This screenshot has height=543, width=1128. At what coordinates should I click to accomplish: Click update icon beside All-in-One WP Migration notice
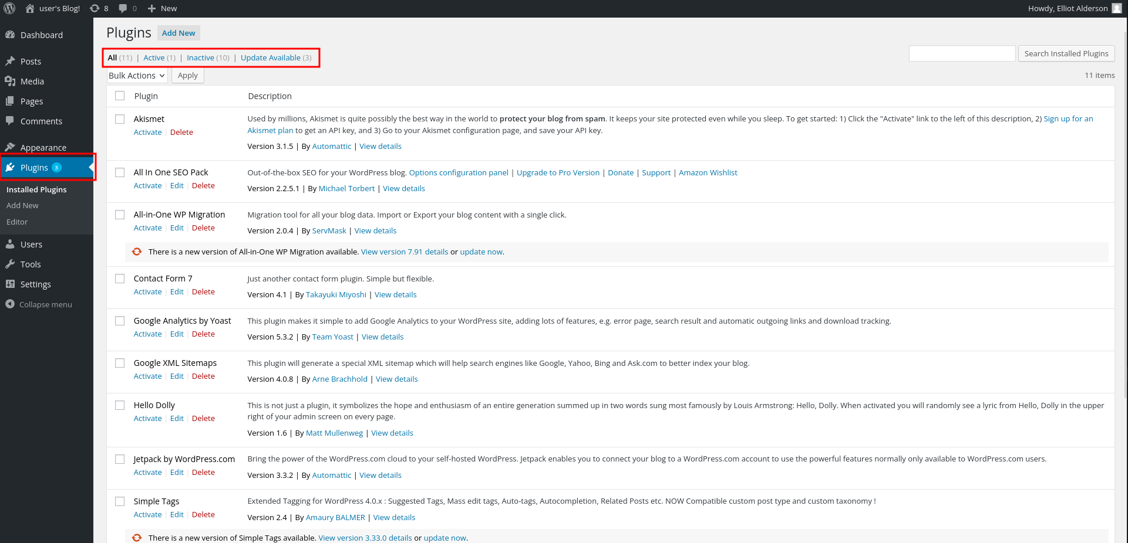tap(137, 252)
